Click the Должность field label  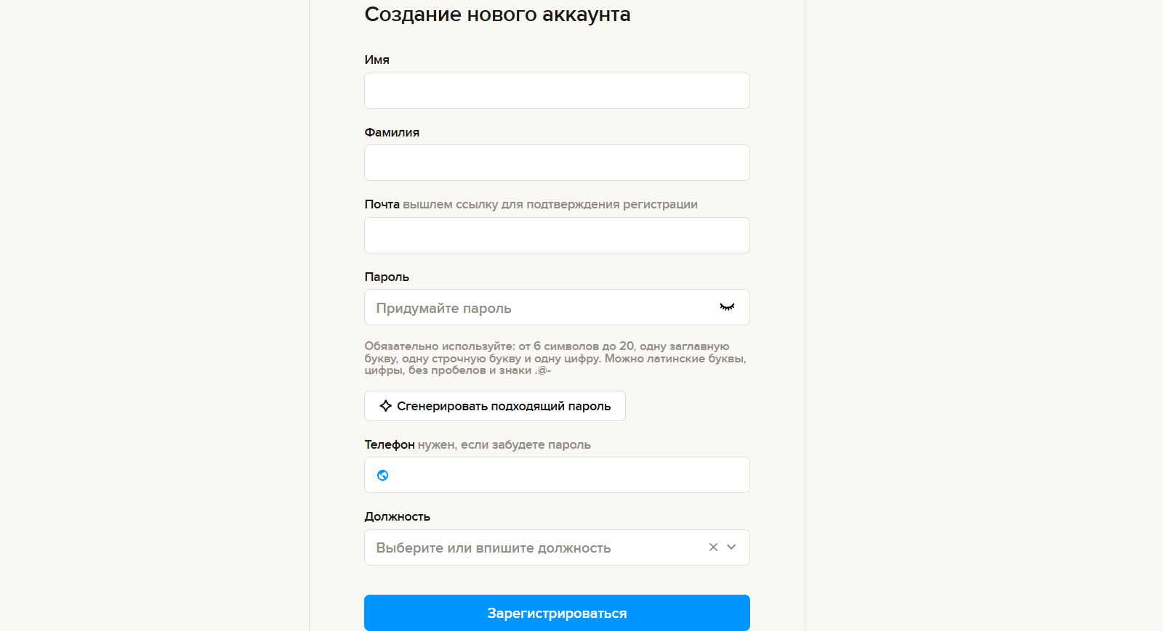397,516
